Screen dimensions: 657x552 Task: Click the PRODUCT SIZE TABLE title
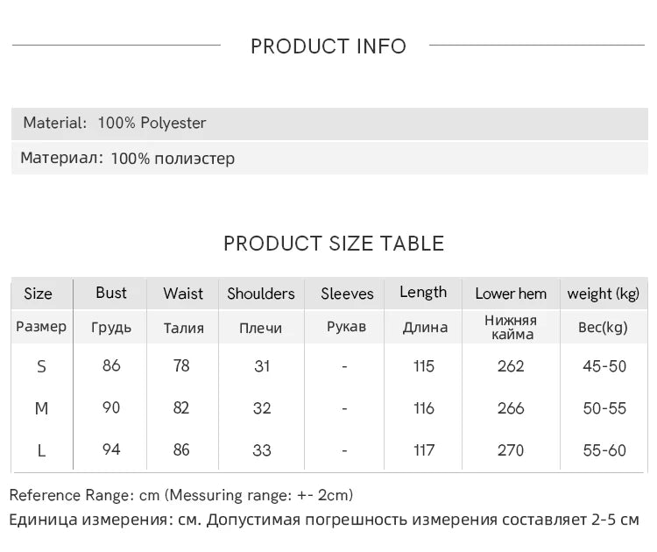click(x=334, y=244)
